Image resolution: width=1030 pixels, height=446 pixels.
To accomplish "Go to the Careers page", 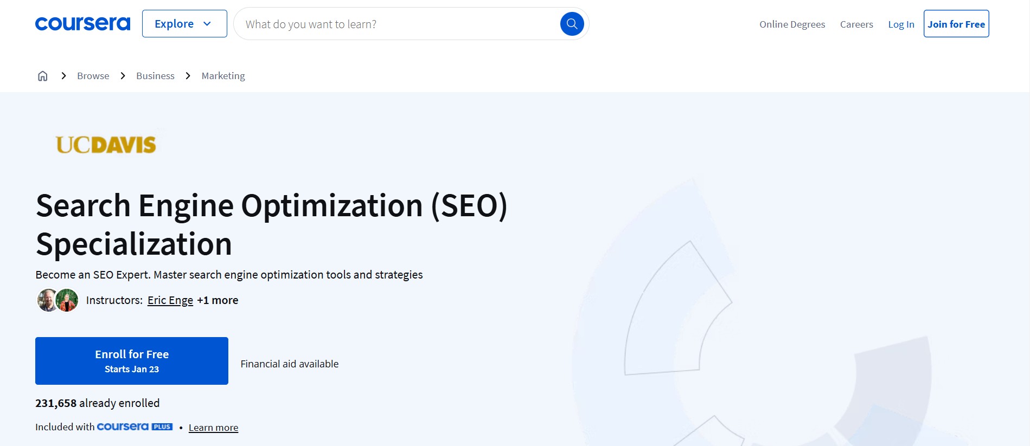I will pyautogui.click(x=856, y=24).
